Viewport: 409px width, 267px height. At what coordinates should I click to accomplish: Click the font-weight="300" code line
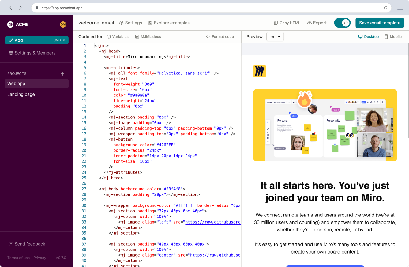point(134,84)
